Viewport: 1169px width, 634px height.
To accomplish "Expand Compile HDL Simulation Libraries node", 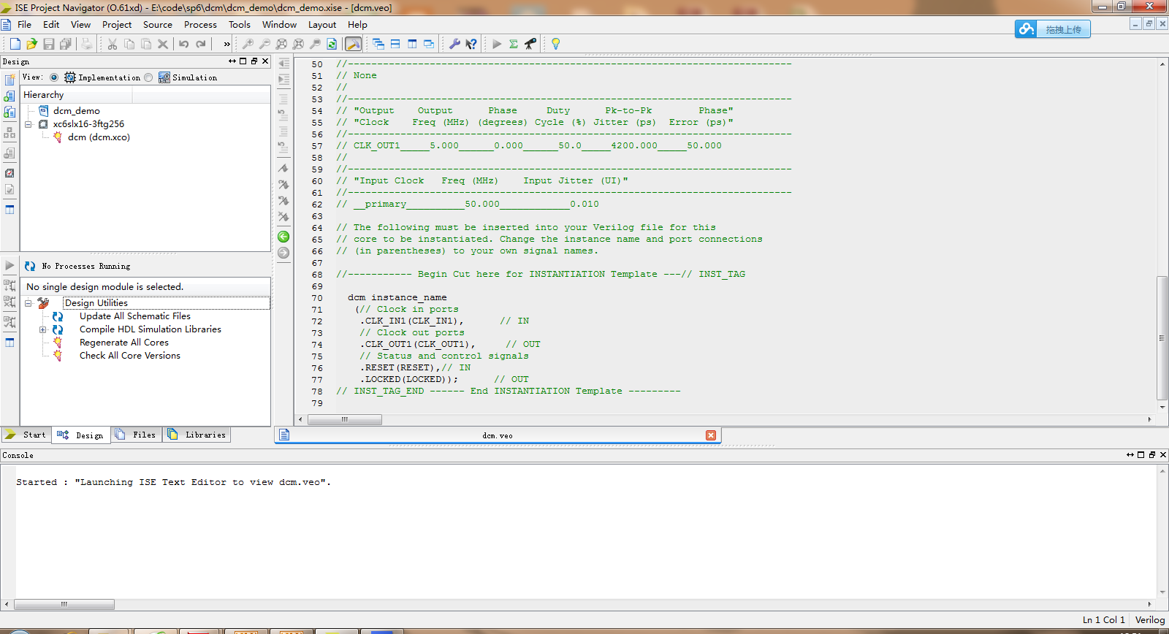I will [x=43, y=329].
